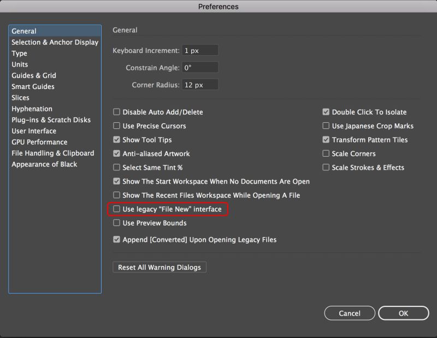Check Scale Strokes & Effects
This screenshot has height=338, width=437.
coord(325,168)
